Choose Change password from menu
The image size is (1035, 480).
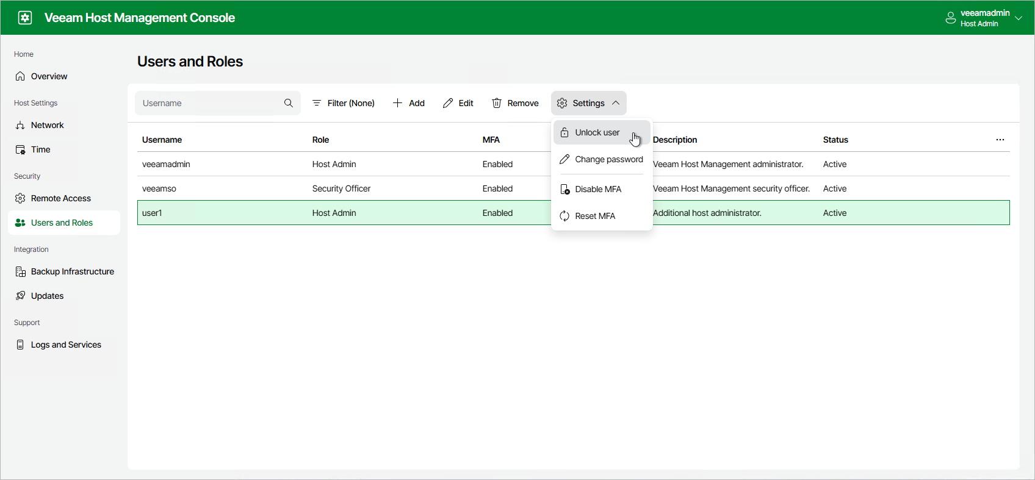[602, 159]
